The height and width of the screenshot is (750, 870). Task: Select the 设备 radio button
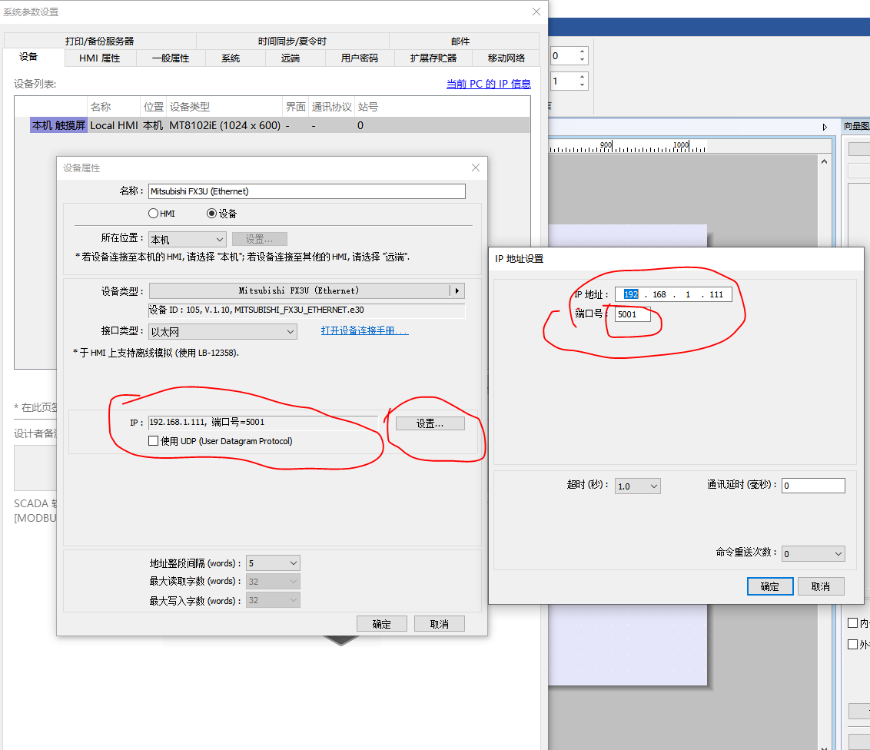pyautogui.click(x=212, y=214)
